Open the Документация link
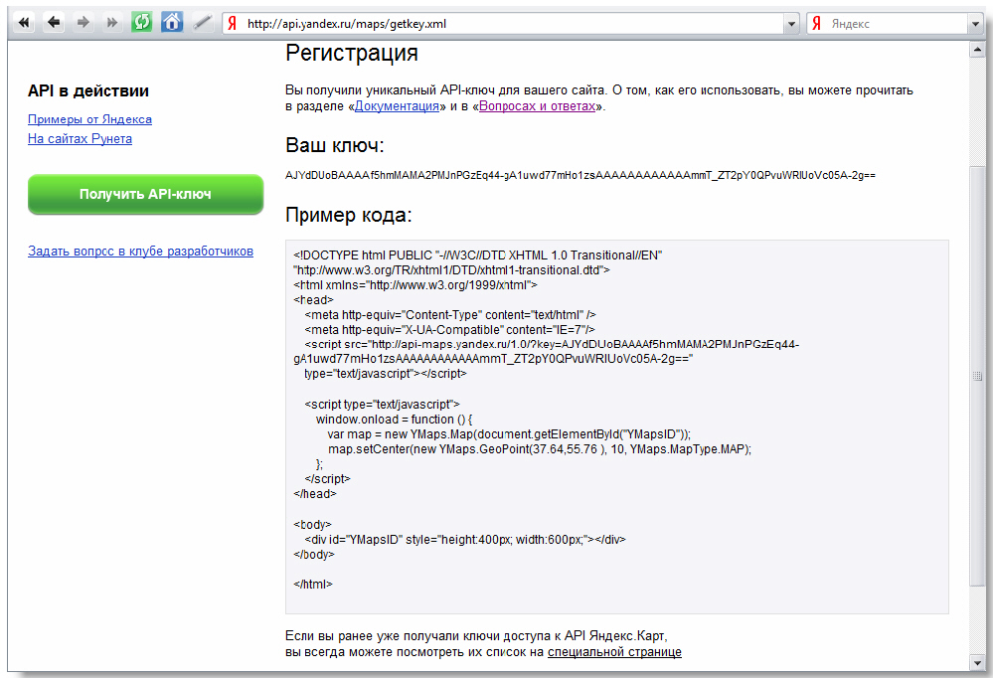993x678 pixels. pos(397,105)
